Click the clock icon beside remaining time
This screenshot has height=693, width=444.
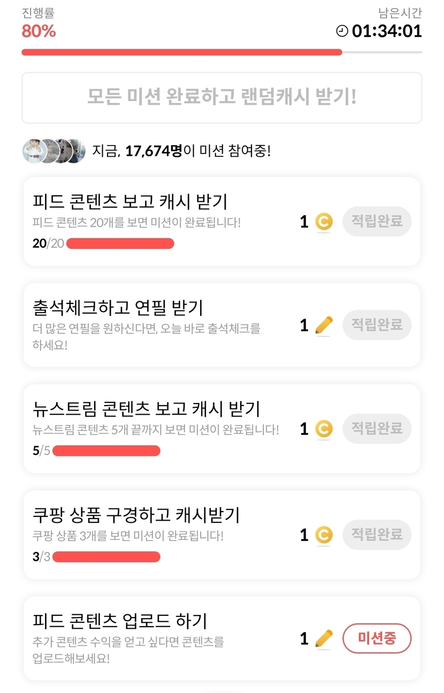click(341, 31)
